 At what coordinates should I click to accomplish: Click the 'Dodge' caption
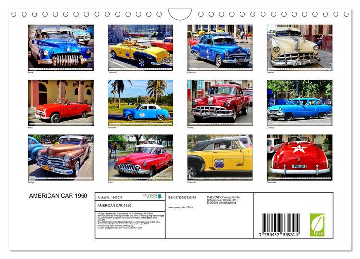click(x=31, y=182)
